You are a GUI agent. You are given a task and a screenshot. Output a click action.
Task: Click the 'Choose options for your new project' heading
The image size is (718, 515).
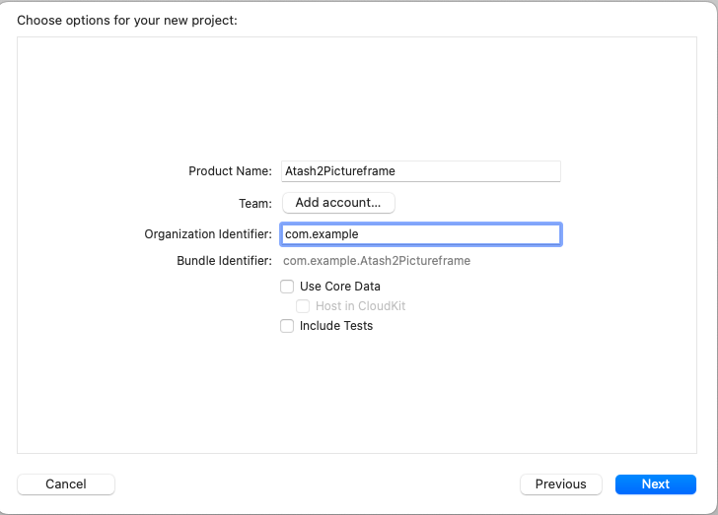tap(127, 20)
